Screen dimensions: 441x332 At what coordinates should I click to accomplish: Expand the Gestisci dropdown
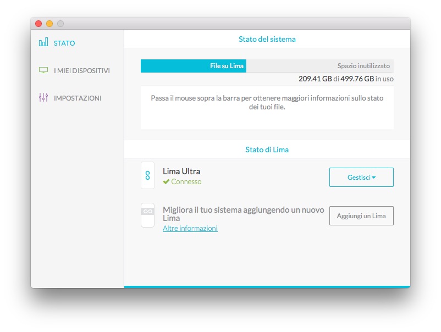[361, 178]
